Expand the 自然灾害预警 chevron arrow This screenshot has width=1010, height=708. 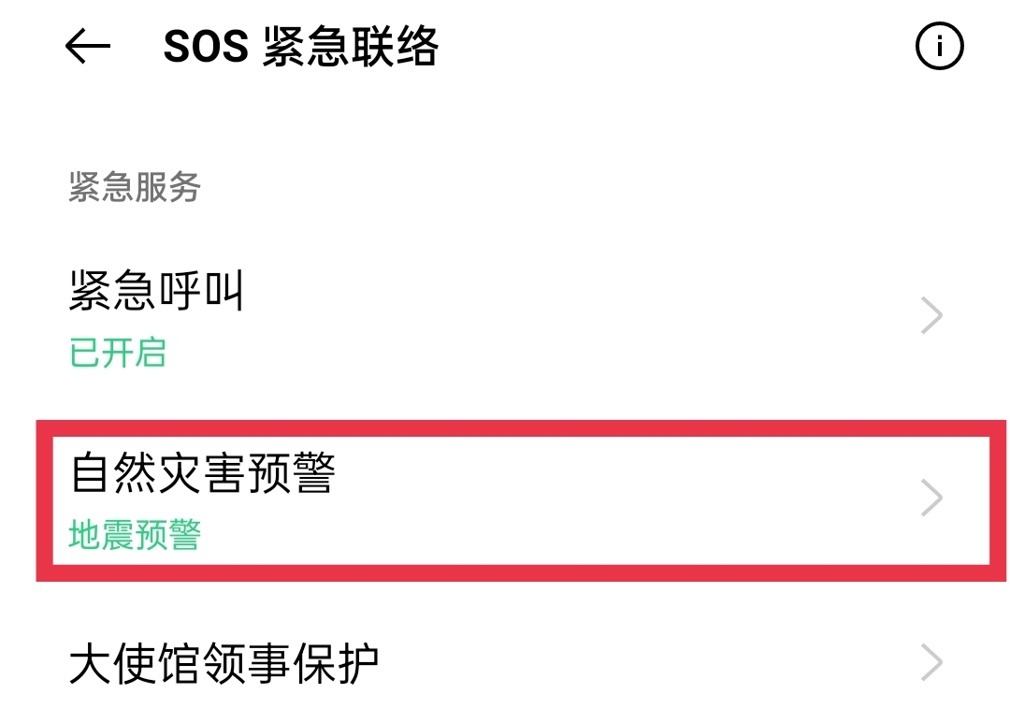click(931, 498)
